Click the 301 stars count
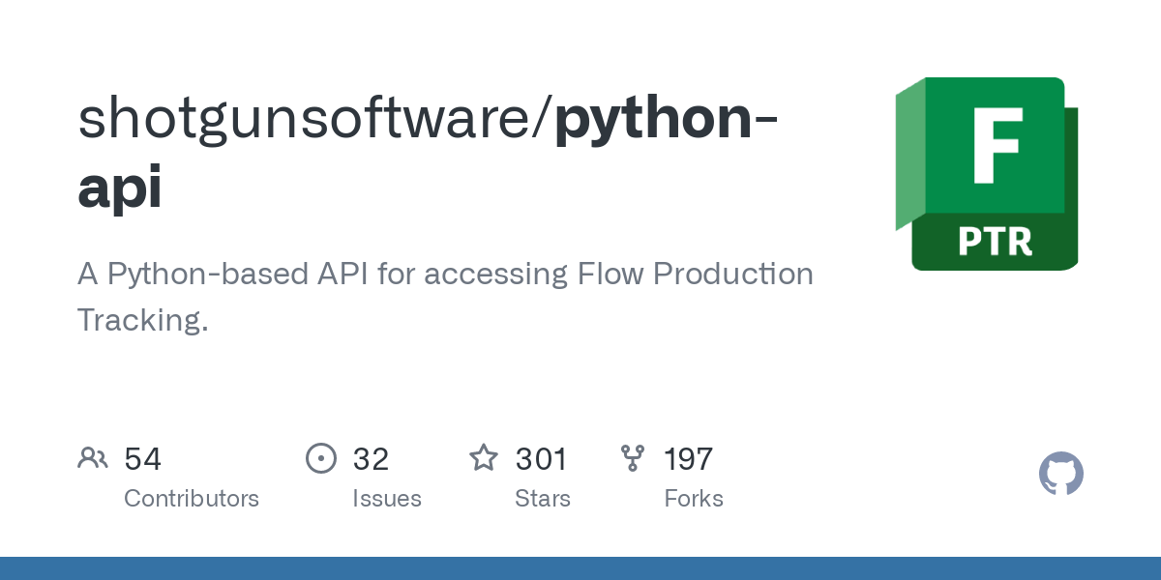1161x580 pixels. (x=541, y=459)
